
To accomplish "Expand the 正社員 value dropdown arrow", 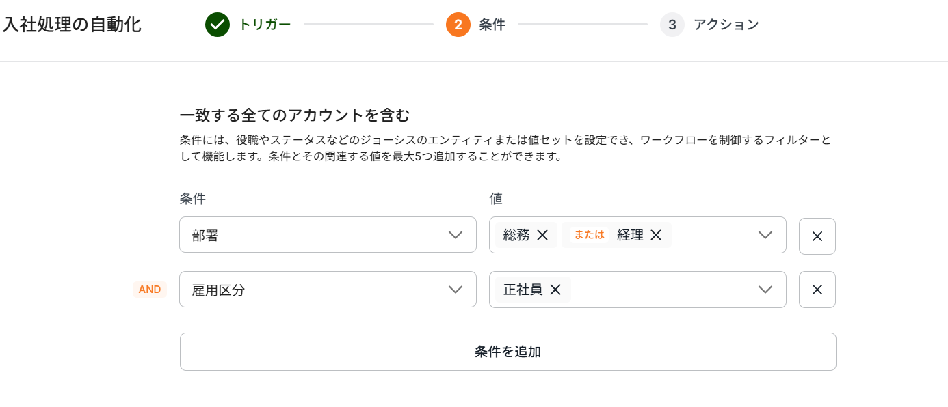I will coord(765,290).
